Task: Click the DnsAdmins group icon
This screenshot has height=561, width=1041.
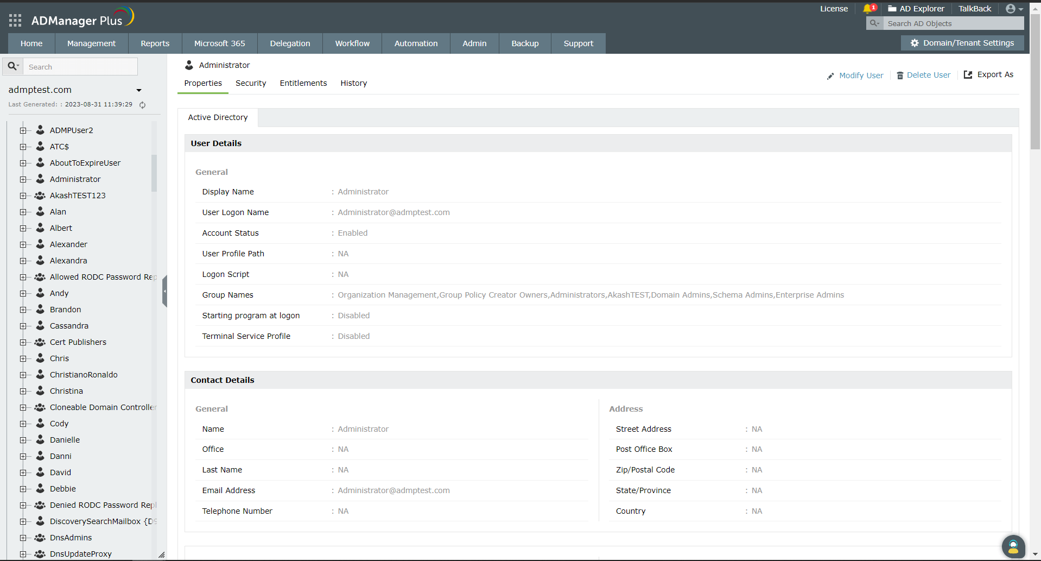Action: pyautogui.click(x=40, y=538)
